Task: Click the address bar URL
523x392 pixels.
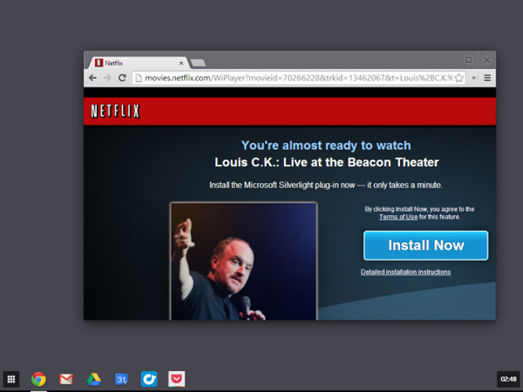Action: [x=288, y=78]
